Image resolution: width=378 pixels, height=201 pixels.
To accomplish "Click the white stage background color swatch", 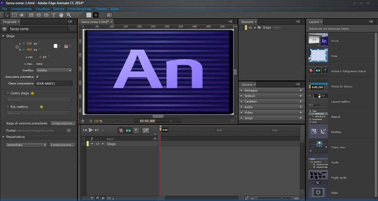I will click(55, 46).
